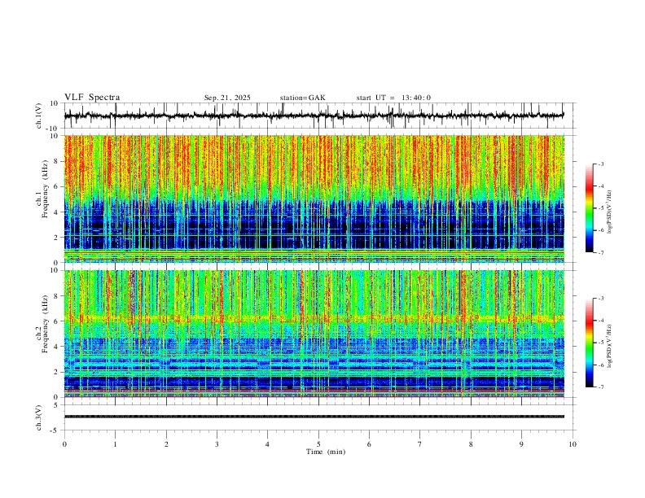
Task: Click the 'Time (min)' axis label
Action: pyautogui.click(x=326, y=452)
